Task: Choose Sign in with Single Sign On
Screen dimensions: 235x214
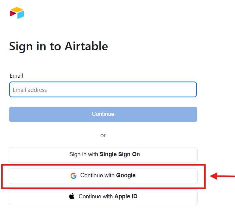Action: pos(103,155)
